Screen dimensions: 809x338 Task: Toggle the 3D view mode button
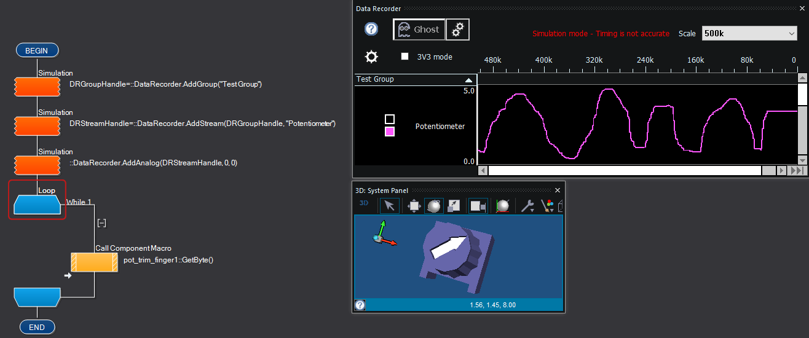click(363, 203)
